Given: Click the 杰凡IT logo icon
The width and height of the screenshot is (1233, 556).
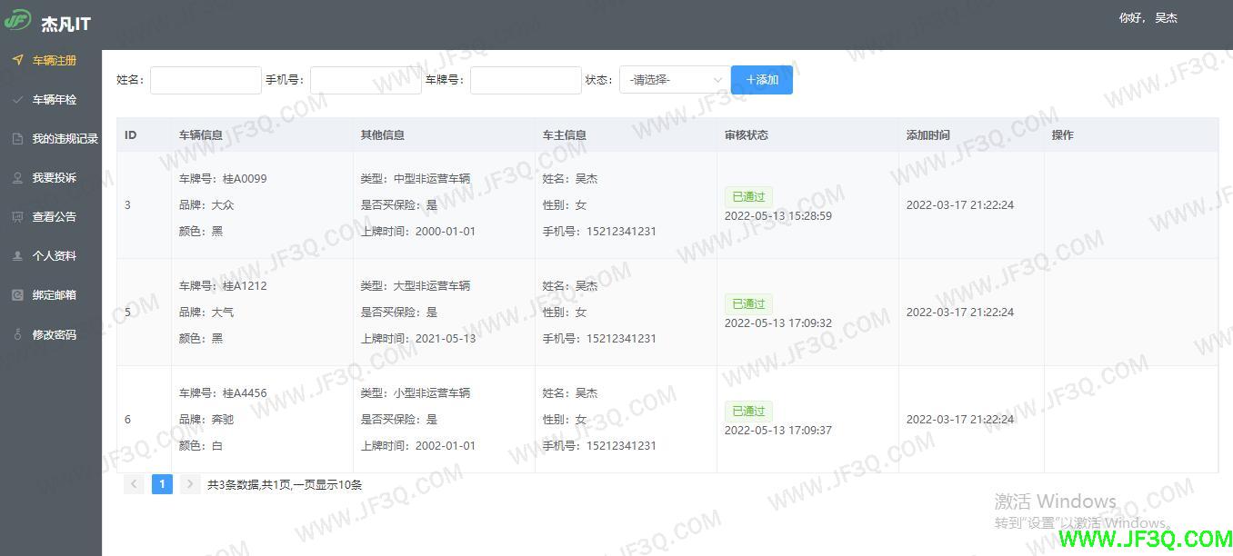Looking at the screenshot, I should coord(17,20).
